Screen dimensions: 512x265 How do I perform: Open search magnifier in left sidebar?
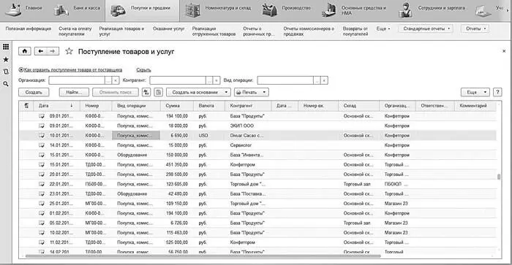pyautogui.click(x=6, y=84)
